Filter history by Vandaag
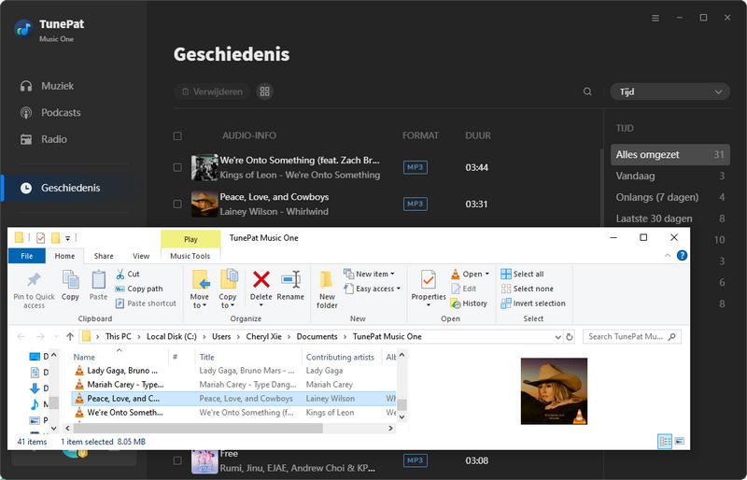 pos(669,176)
